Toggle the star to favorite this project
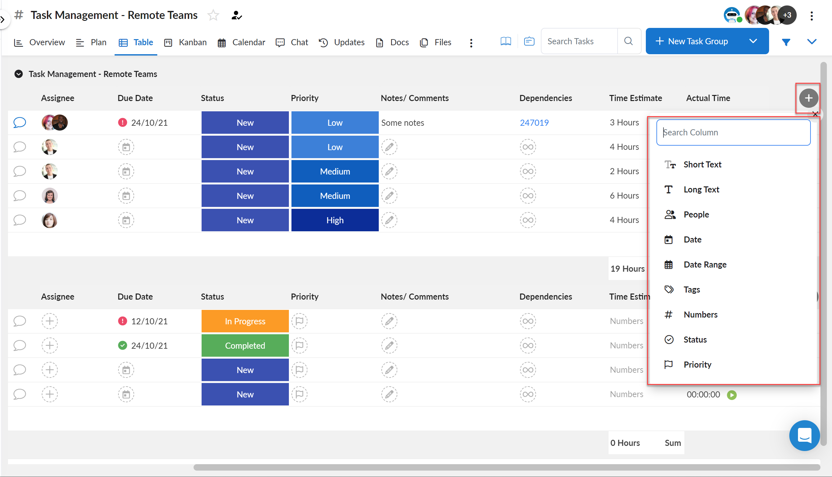The height and width of the screenshot is (477, 832). pos(213,15)
